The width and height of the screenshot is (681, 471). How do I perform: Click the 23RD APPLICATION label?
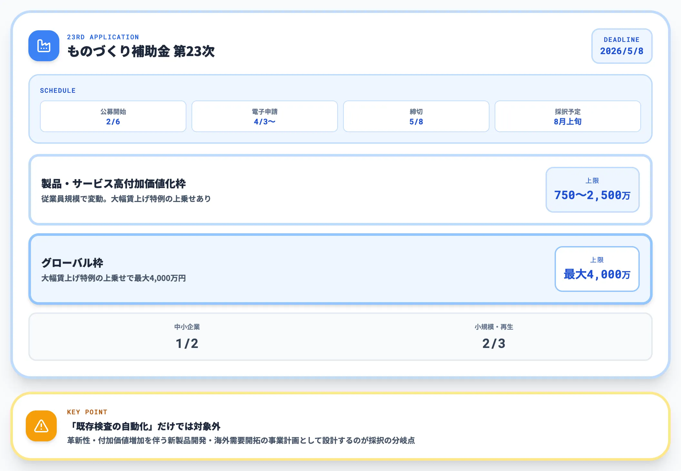[103, 37]
